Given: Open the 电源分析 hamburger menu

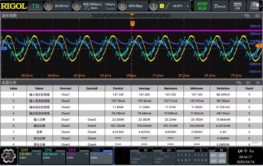Looking at the screenshot, I should point(248,83).
